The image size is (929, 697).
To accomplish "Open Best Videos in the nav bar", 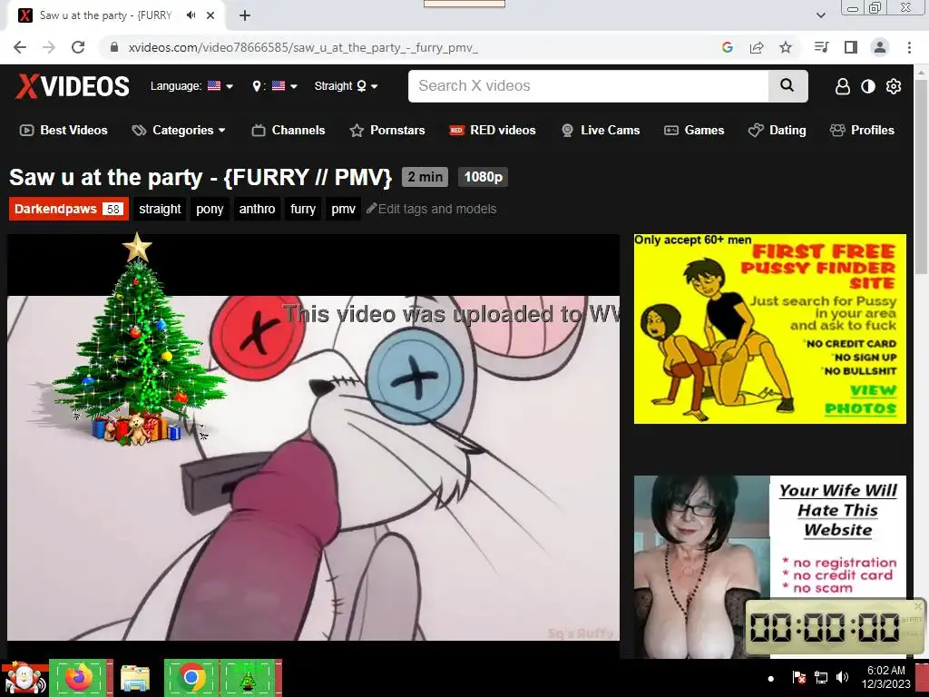I will [x=64, y=131].
